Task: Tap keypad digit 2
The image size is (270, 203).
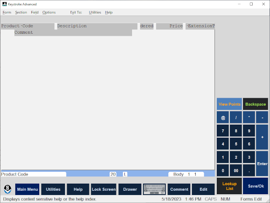Action: 236,157
